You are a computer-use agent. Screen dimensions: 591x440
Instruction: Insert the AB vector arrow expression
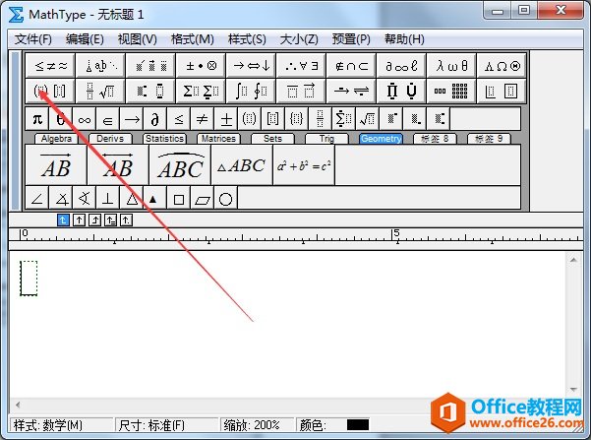point(56,165)
